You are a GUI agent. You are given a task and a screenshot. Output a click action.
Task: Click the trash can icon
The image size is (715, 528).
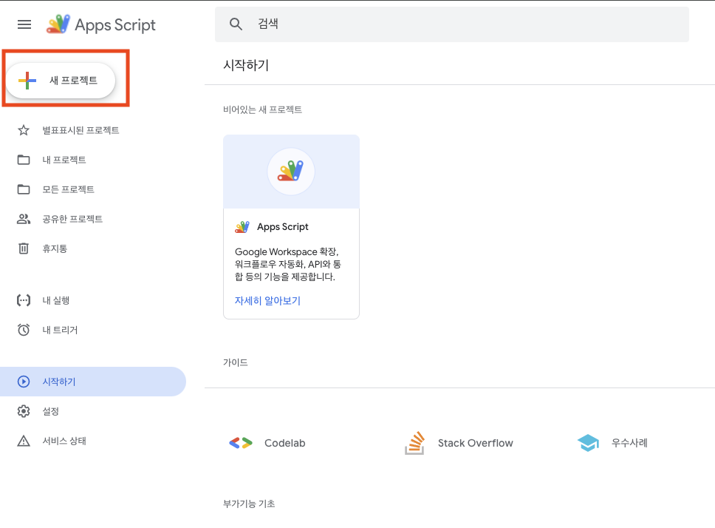point(24,248)
